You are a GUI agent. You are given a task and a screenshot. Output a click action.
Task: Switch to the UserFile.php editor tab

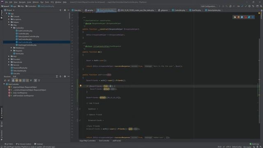tap(196, 10)
